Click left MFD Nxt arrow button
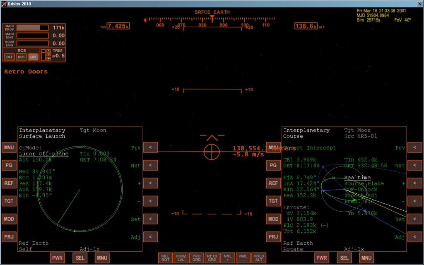This screenshot has height=265, width=424. [x=150, y=165]
